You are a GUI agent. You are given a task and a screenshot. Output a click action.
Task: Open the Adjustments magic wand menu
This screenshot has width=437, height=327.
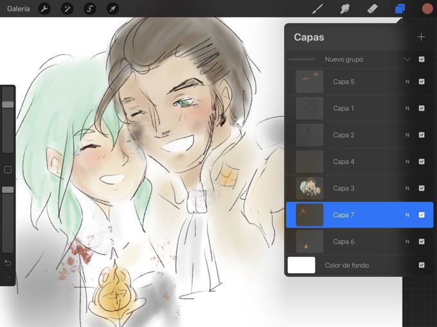67,9
